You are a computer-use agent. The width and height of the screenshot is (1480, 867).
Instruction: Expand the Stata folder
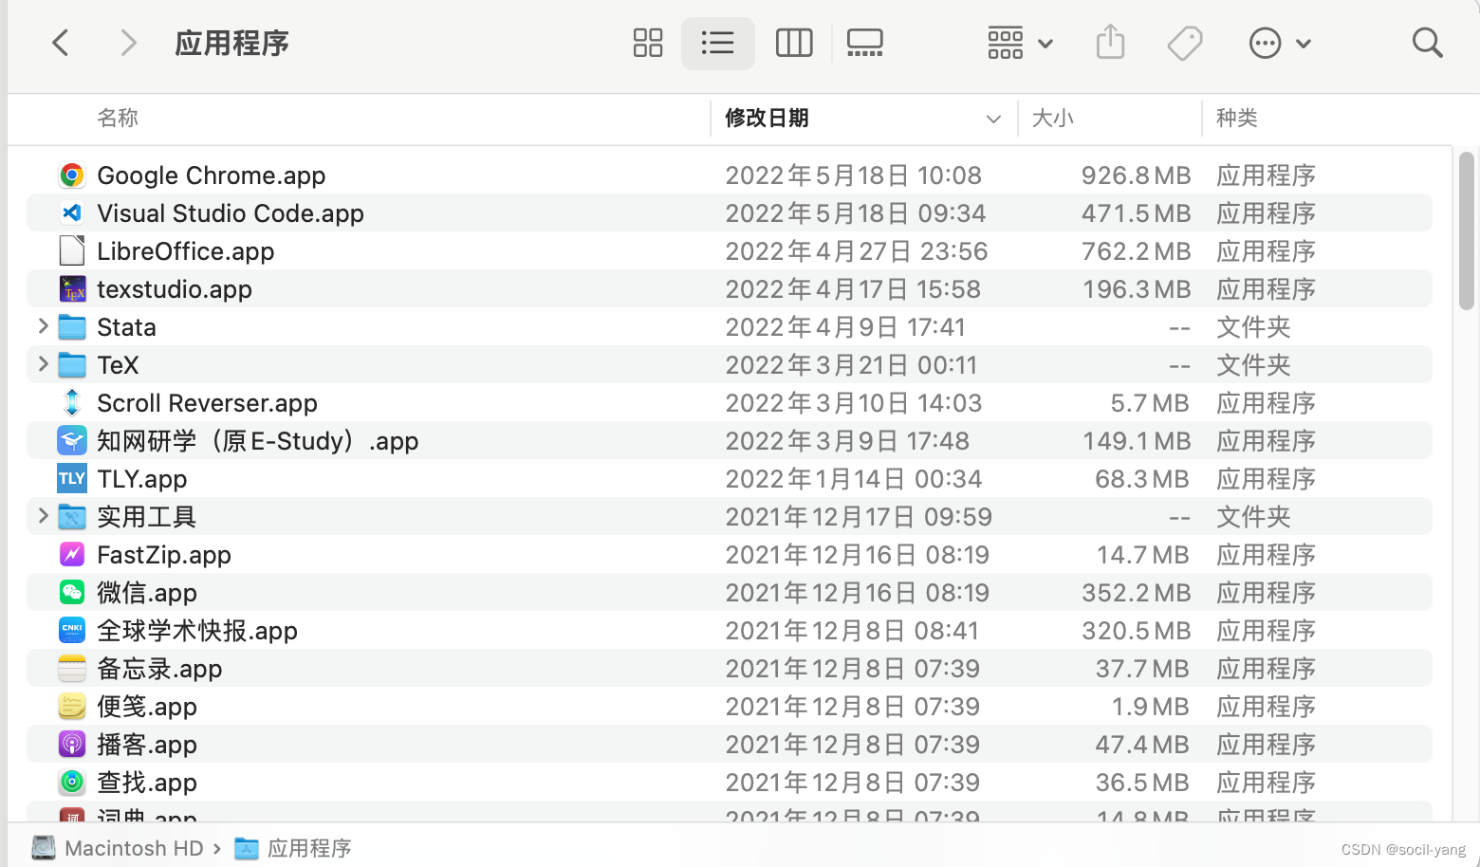click(x=43, y=326)
